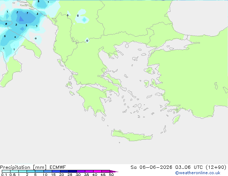The height and width of the screenshot is (176, 228).
Task: Select the legend swatch between 15 and 20
Action: coord(56,171)
